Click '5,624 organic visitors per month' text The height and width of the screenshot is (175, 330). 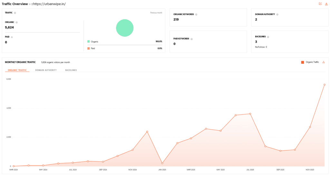click(x=55, y=62)
